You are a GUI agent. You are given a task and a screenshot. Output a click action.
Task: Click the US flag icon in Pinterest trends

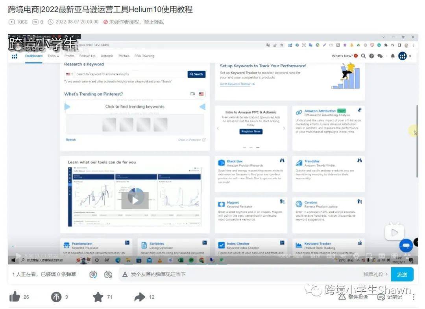pos(201,94)
